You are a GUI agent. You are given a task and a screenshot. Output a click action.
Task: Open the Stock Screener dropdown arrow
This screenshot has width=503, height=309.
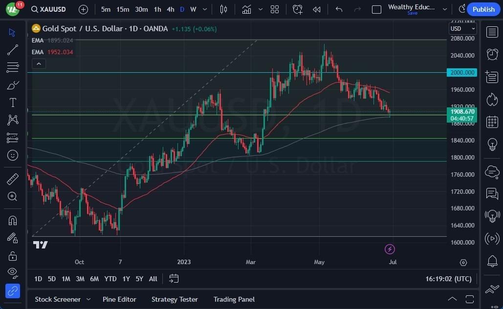tap(88, 299)
